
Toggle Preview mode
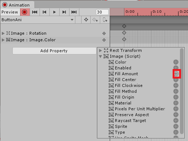pyautogui.click(x=10, y=12)
